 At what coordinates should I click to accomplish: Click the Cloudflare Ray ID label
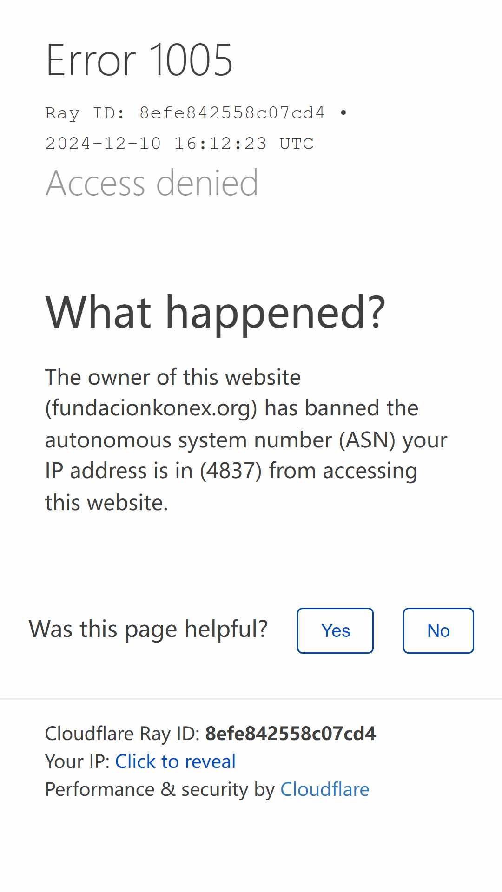pos(122,734)
